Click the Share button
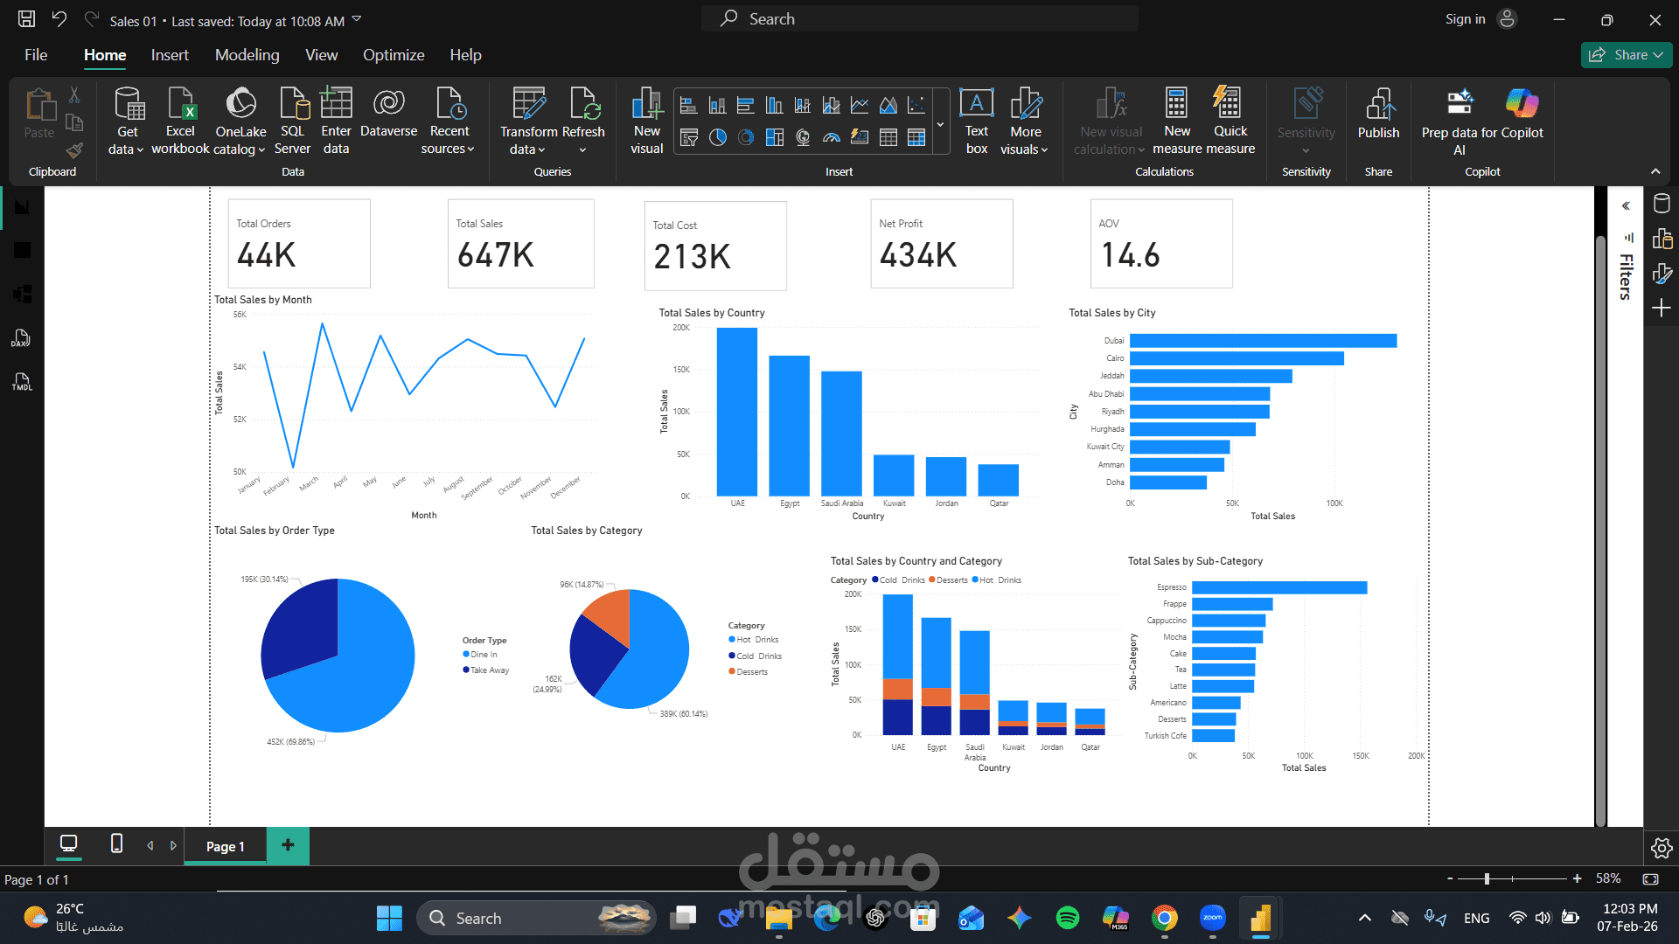 click(x=1626, y=55)
